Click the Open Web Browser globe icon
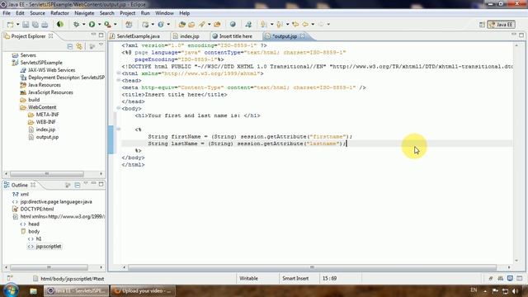 click(233, 24)
